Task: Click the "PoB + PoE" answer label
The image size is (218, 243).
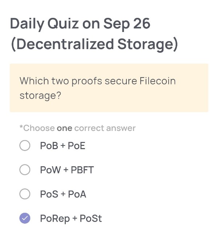Action: click(x=62, y=146)
